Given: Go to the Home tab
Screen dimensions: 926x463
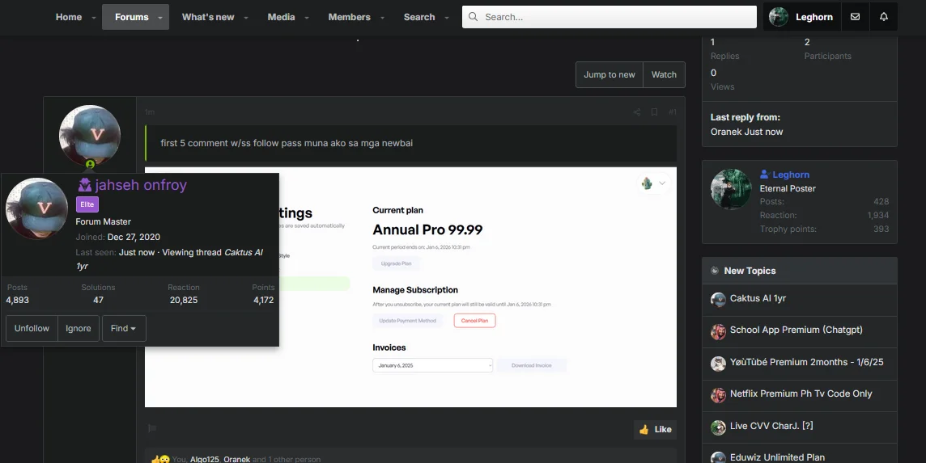Looking at the screenshot, I should pos(69,17).
